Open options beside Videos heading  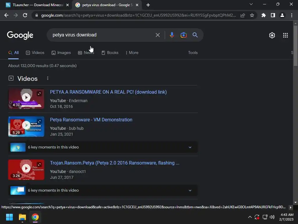click(48, 78)
